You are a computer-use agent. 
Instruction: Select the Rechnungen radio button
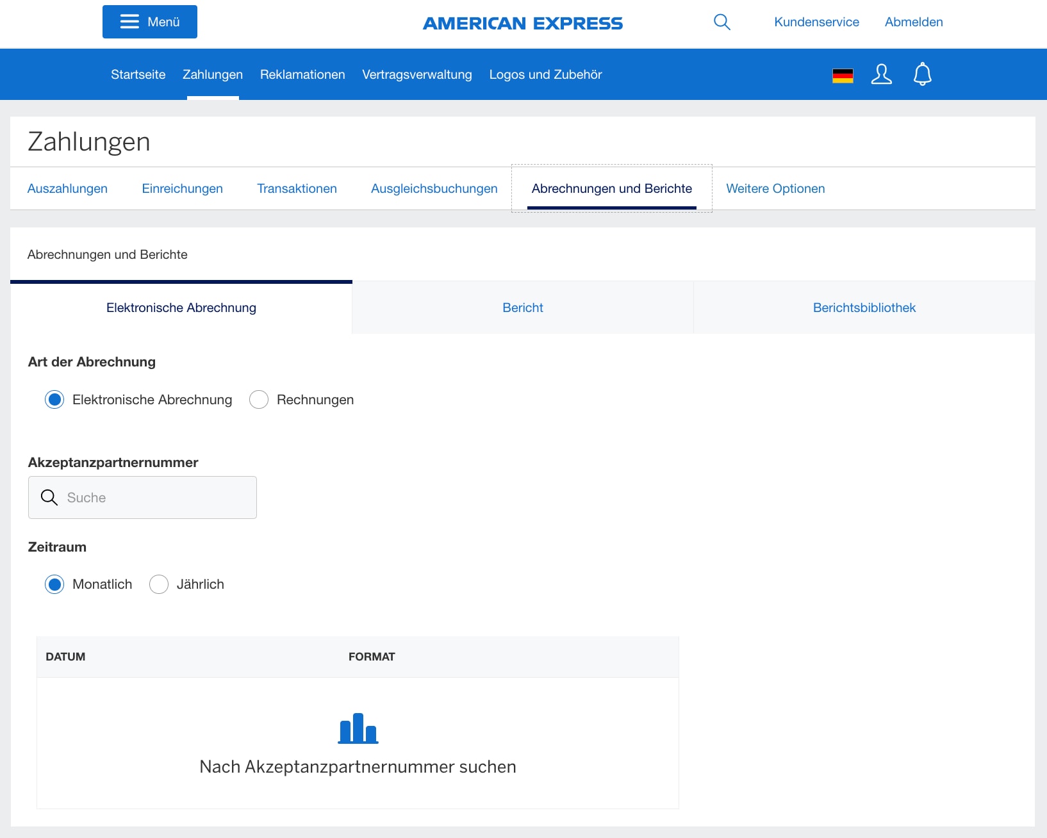coord(258,399)
